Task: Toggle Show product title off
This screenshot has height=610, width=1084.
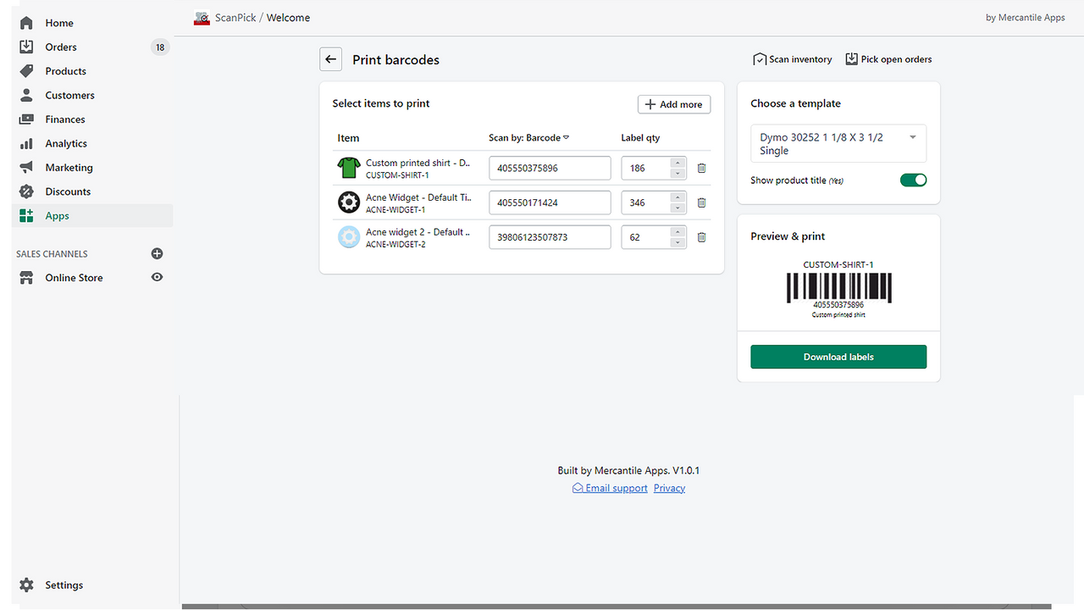Action: click(x=913, y=180)
